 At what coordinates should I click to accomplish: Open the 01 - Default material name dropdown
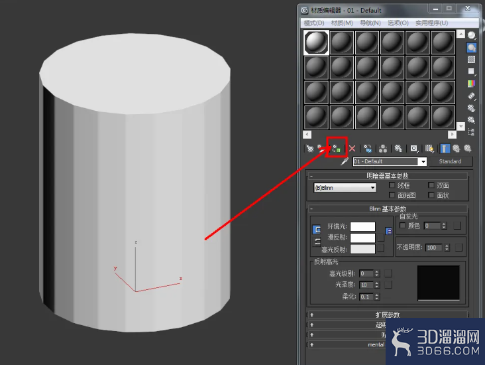[x=423, y=161]
